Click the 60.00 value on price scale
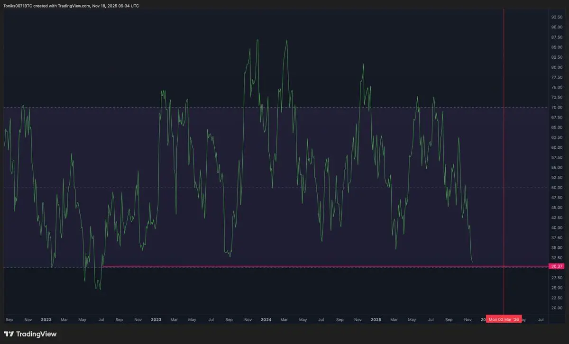This screenshot has height=344, width=569. (x=556, y=147)
